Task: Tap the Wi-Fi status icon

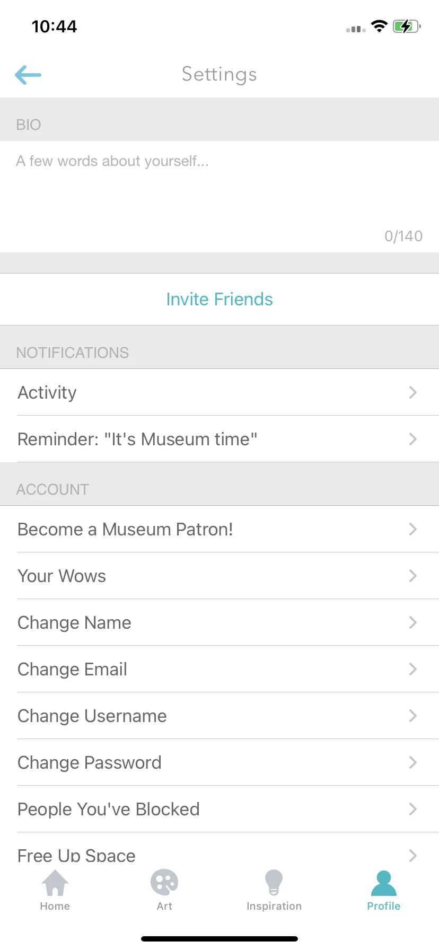Action: [x=379, y=26]
